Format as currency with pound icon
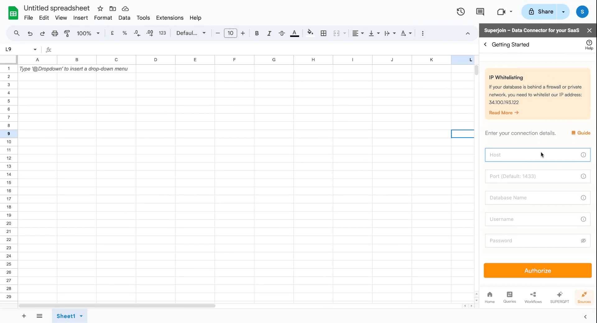The image size is (597, 323). 112,33
